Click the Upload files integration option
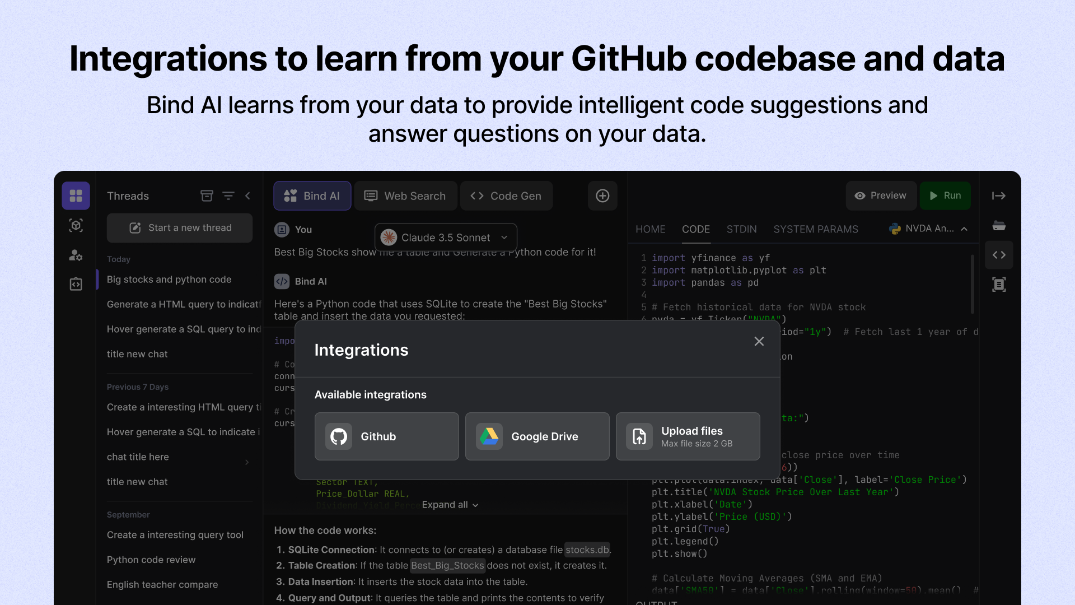The image size is (1075, 605). [x=688, y=436]
